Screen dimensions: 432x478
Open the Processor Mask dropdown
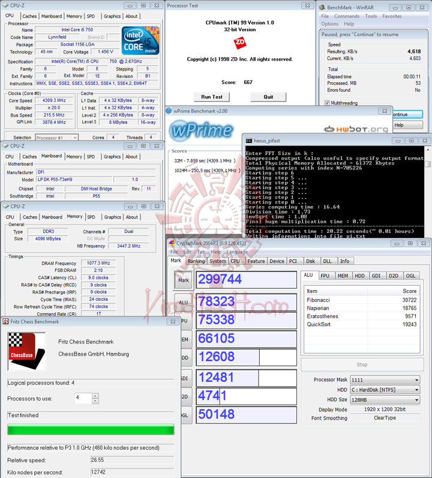385,380
